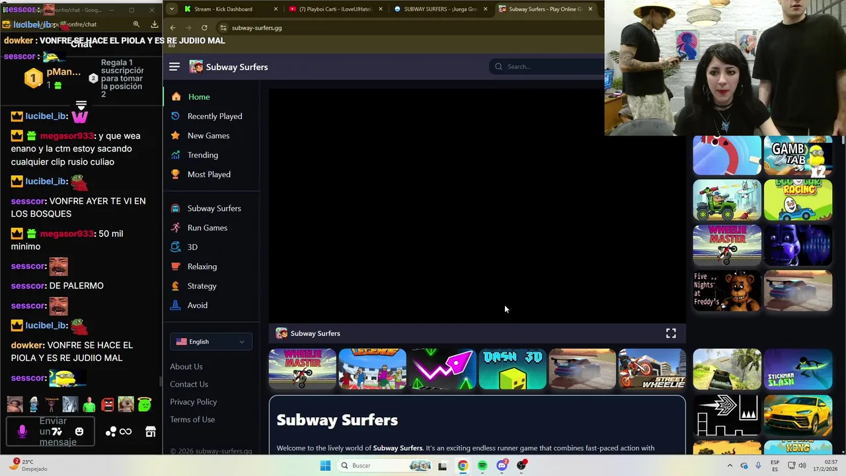Viewport: 846px width, 476px height.
Task: Open the neon pink arrow game thumbnail
Action: [442, 369]
